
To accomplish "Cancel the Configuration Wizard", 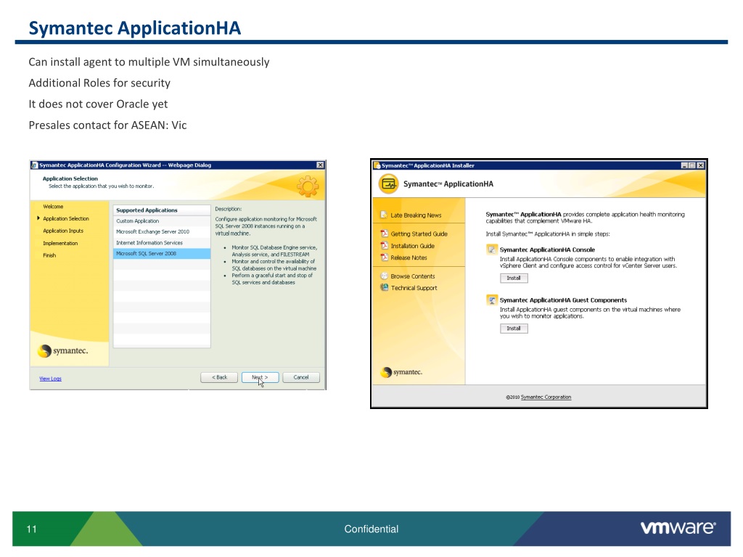I will pyautogui.click(x=301, y=377).
